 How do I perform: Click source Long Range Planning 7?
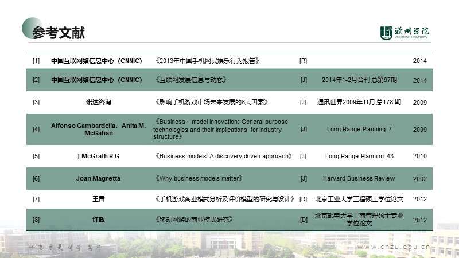(x=359, y=130)
